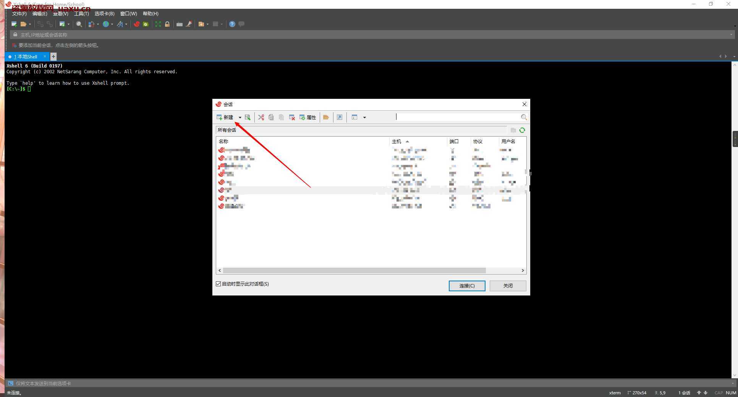Viewport: 738px width, 397px height.
Task: Click the search magnifier in dialog
Action: click(x=524, y=117)
